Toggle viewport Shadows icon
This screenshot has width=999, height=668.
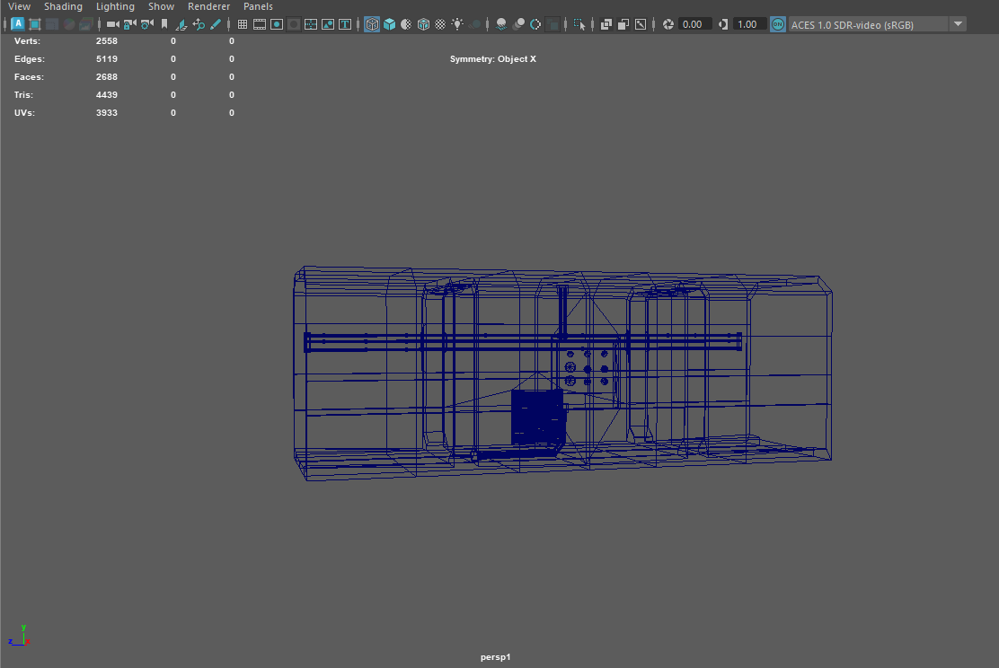(x=474, y=24)
